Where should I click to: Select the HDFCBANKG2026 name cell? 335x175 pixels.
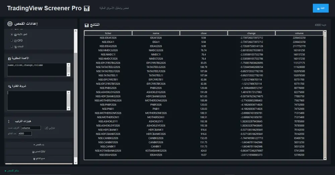[x=156, y=96]
